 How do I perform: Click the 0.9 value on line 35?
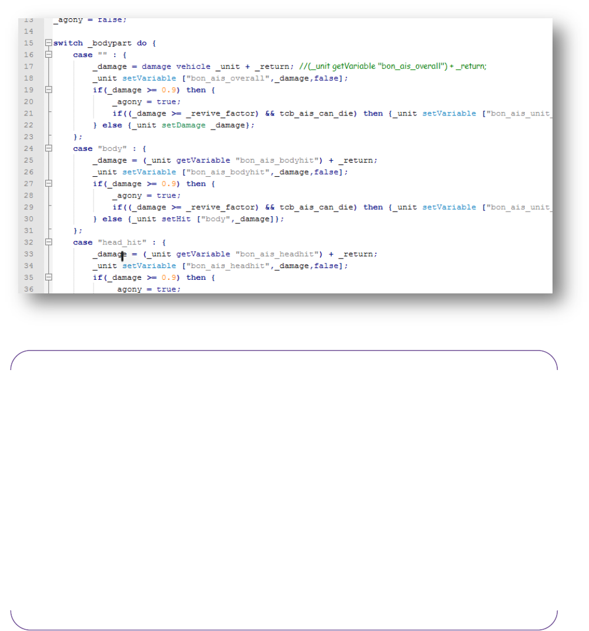(169, 277)
